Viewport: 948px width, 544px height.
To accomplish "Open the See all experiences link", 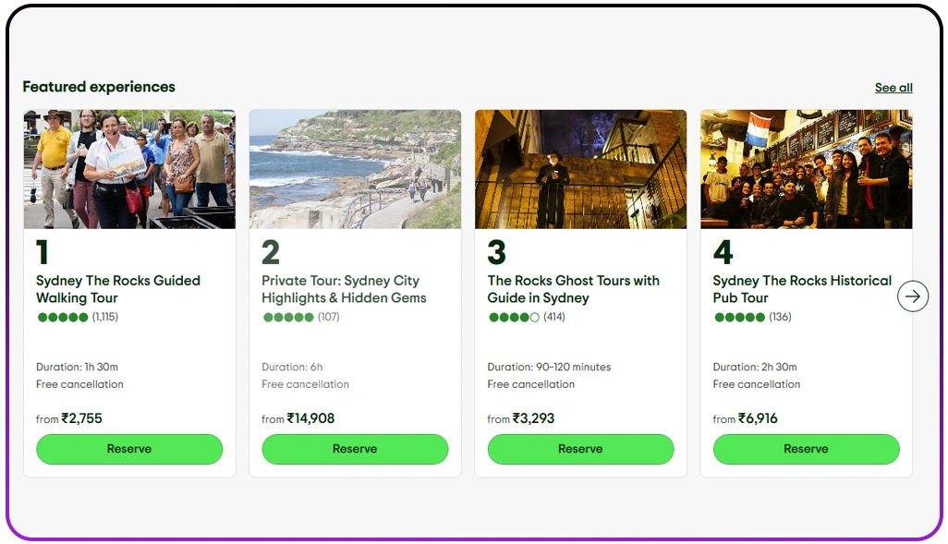I will (x=893, y=88).
